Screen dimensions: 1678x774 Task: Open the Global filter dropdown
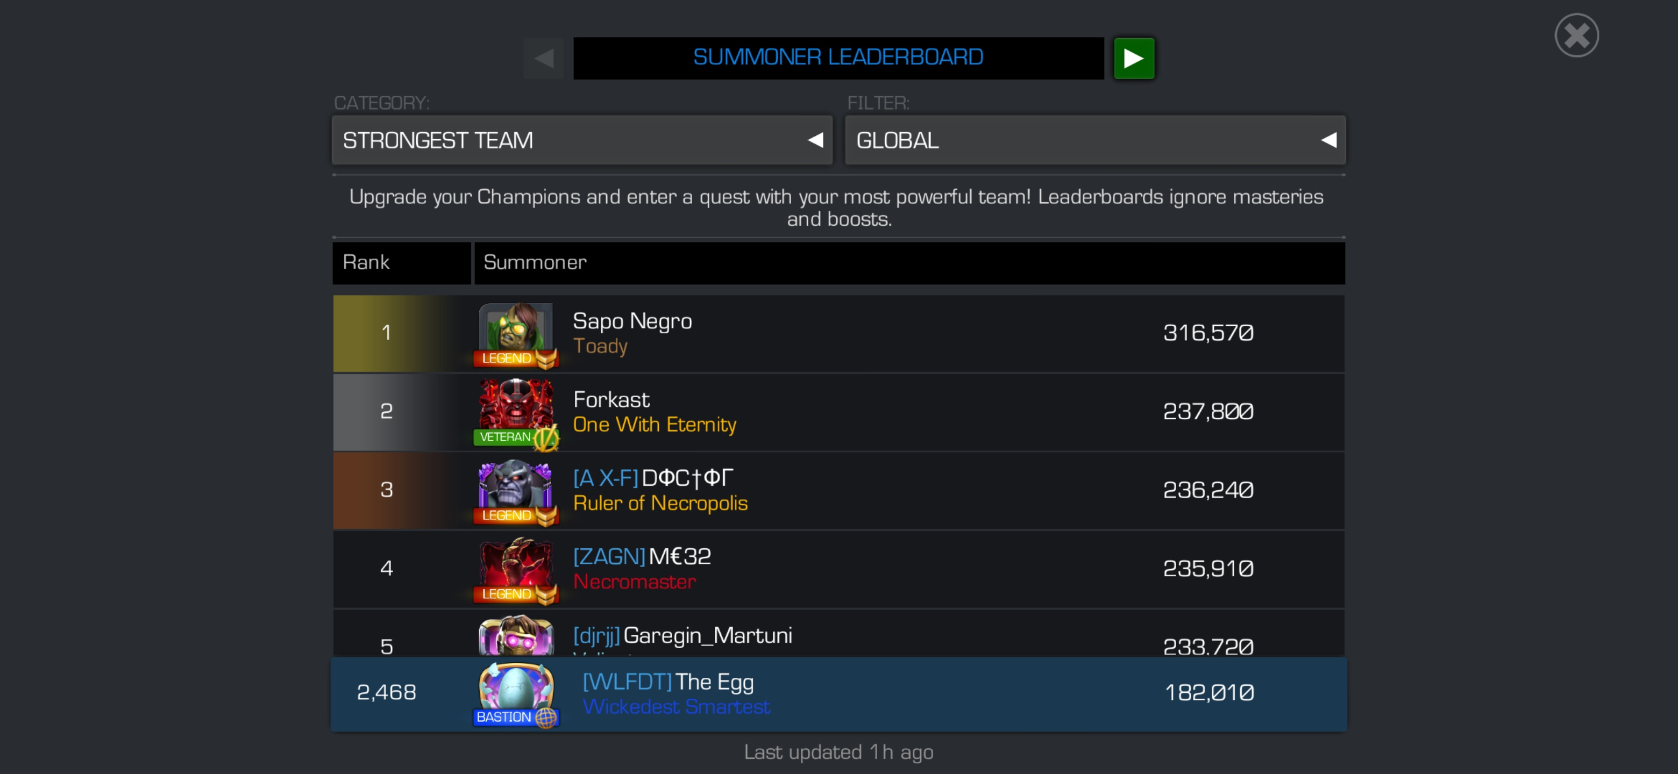pos(1095,140)
